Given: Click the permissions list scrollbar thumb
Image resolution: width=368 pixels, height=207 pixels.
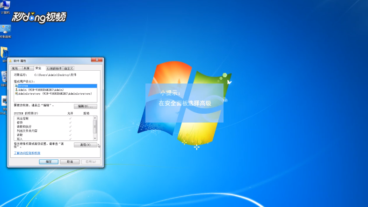Looking at the screenshot, I should coord(95,126).
